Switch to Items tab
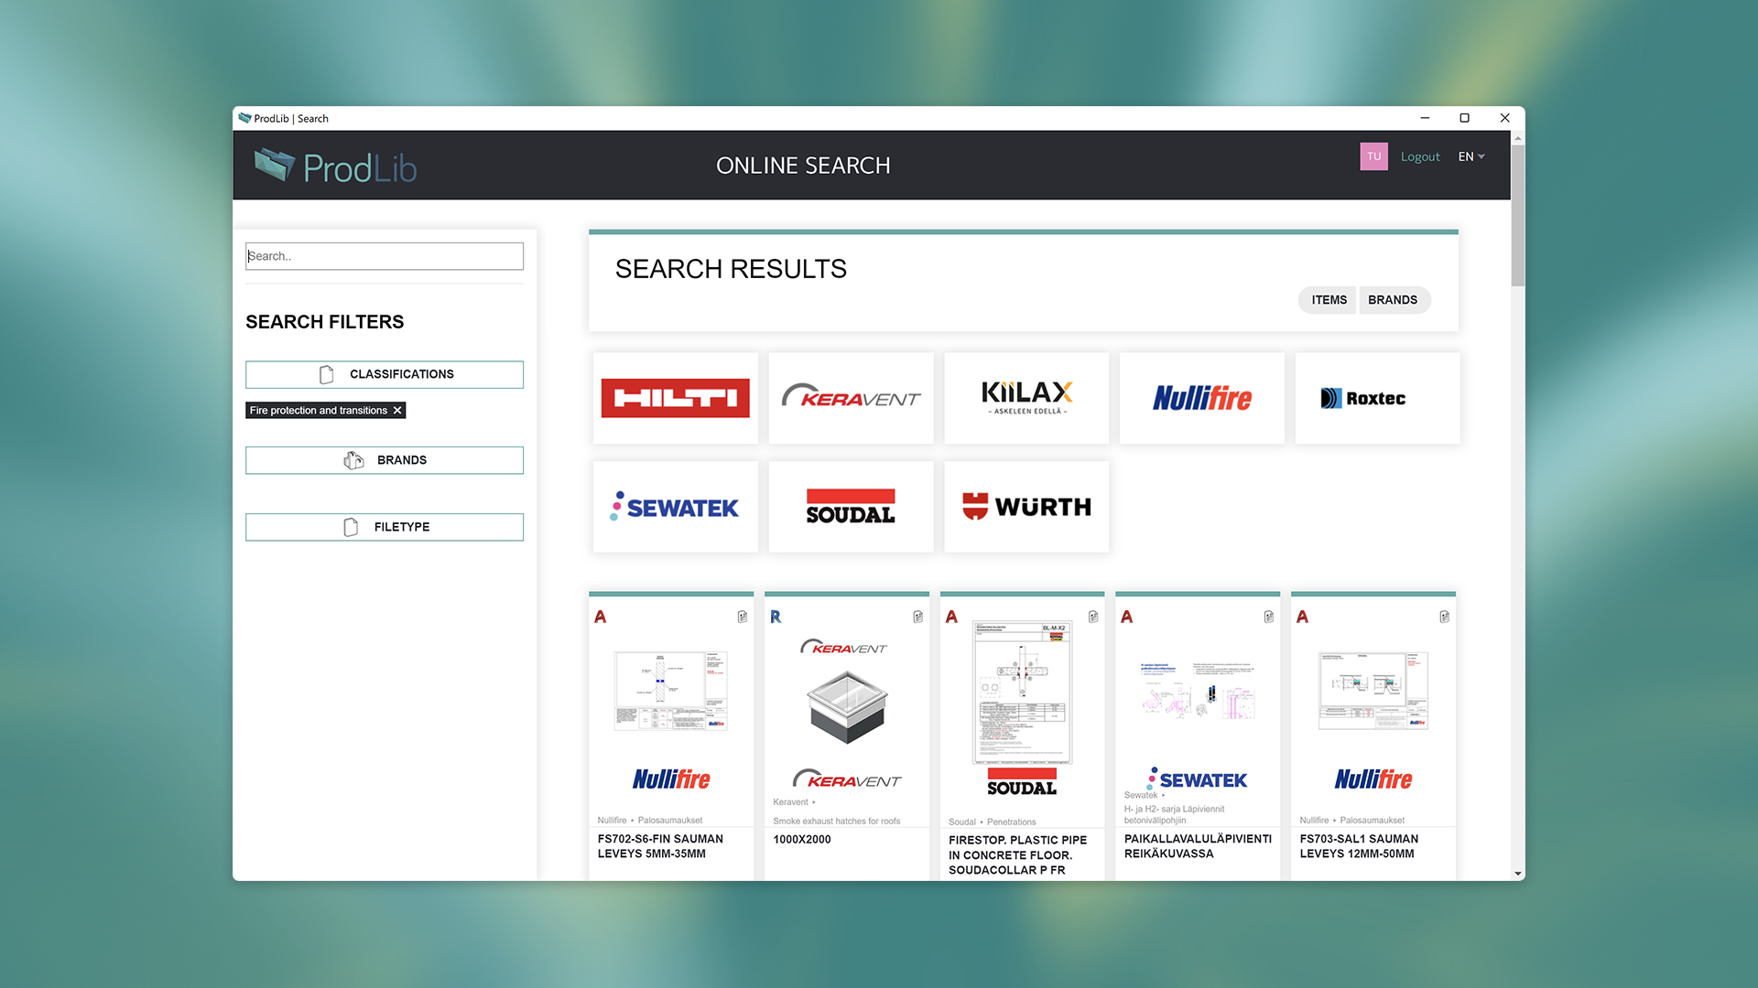 [1329, 300]
